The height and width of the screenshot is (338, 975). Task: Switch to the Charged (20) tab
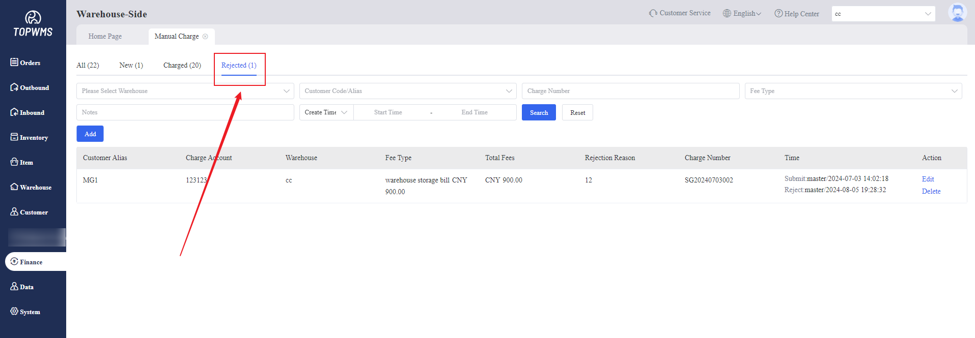pyautogui.click(x=182, y=65)
